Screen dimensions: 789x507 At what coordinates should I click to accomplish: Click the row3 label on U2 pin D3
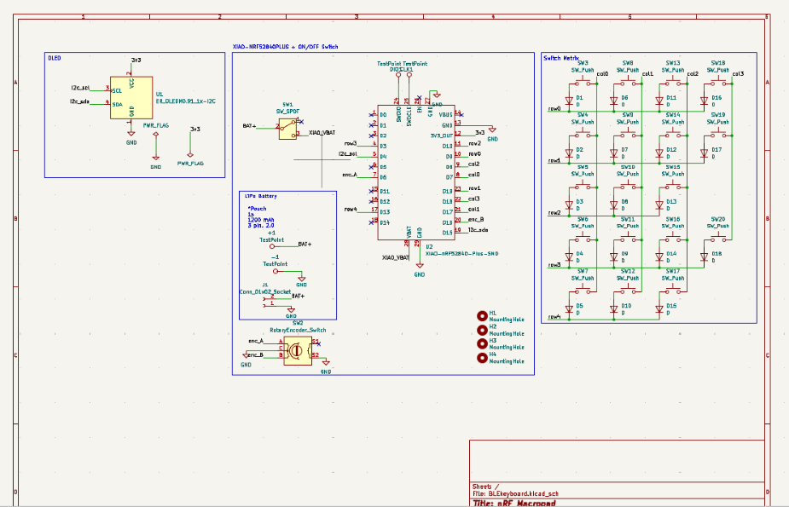coord(351,144)
